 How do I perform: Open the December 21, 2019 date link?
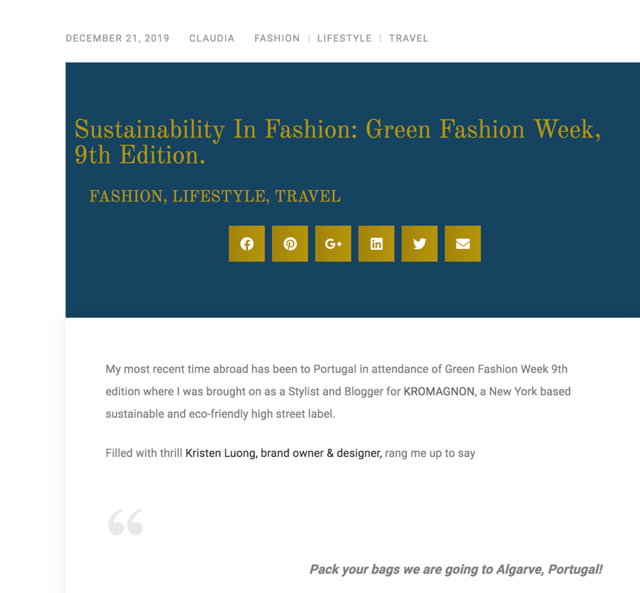click(x=117, y=39)
